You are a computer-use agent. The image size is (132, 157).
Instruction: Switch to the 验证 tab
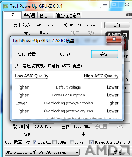pyautogui.click(x=45, y=16)
